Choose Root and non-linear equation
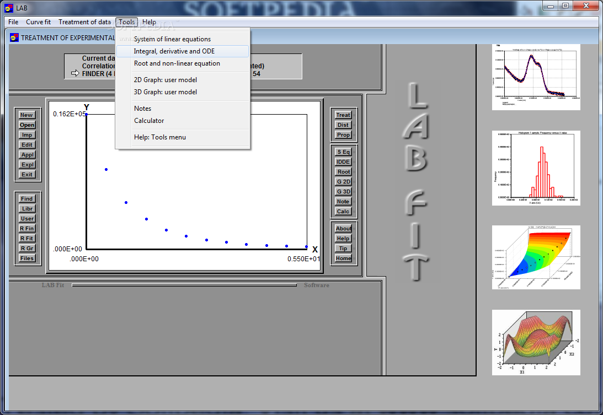 click(183, 63)
